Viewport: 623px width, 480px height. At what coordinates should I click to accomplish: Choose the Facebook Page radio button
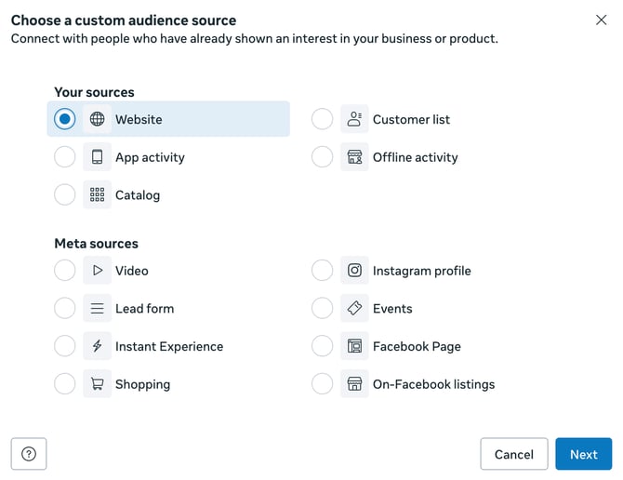322,346
